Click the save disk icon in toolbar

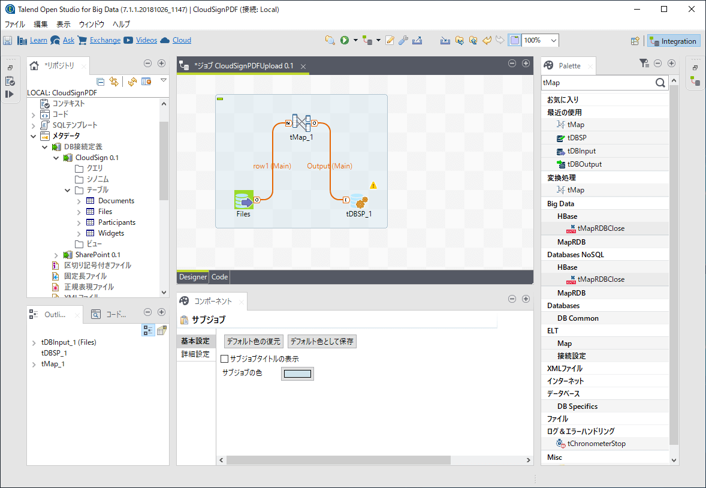8,40
